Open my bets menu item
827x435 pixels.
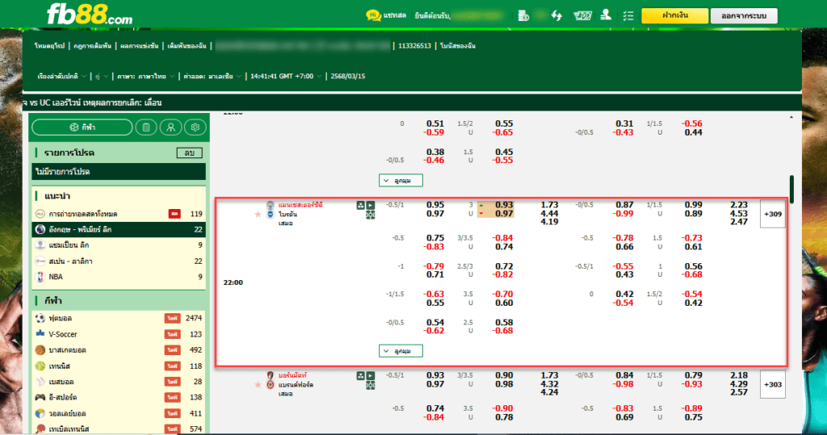point(187,46)
